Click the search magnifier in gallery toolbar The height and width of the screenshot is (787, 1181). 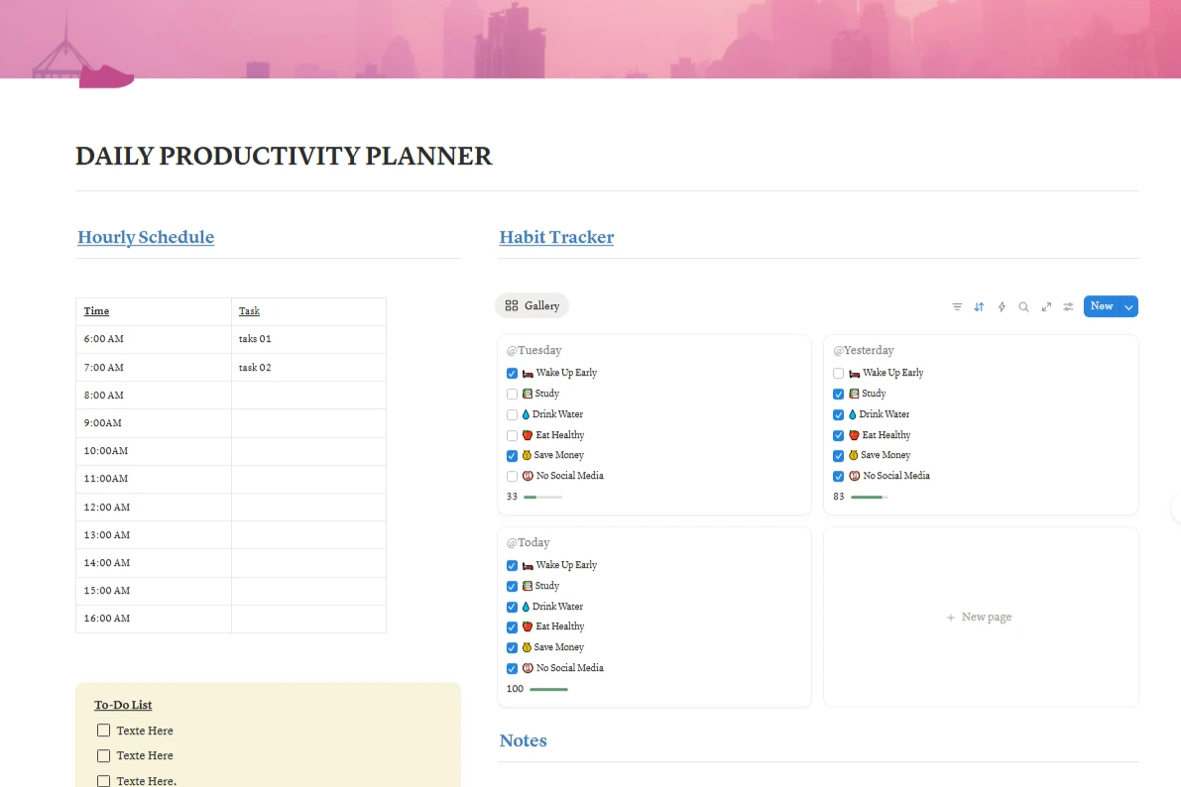tap(1023, 306)
